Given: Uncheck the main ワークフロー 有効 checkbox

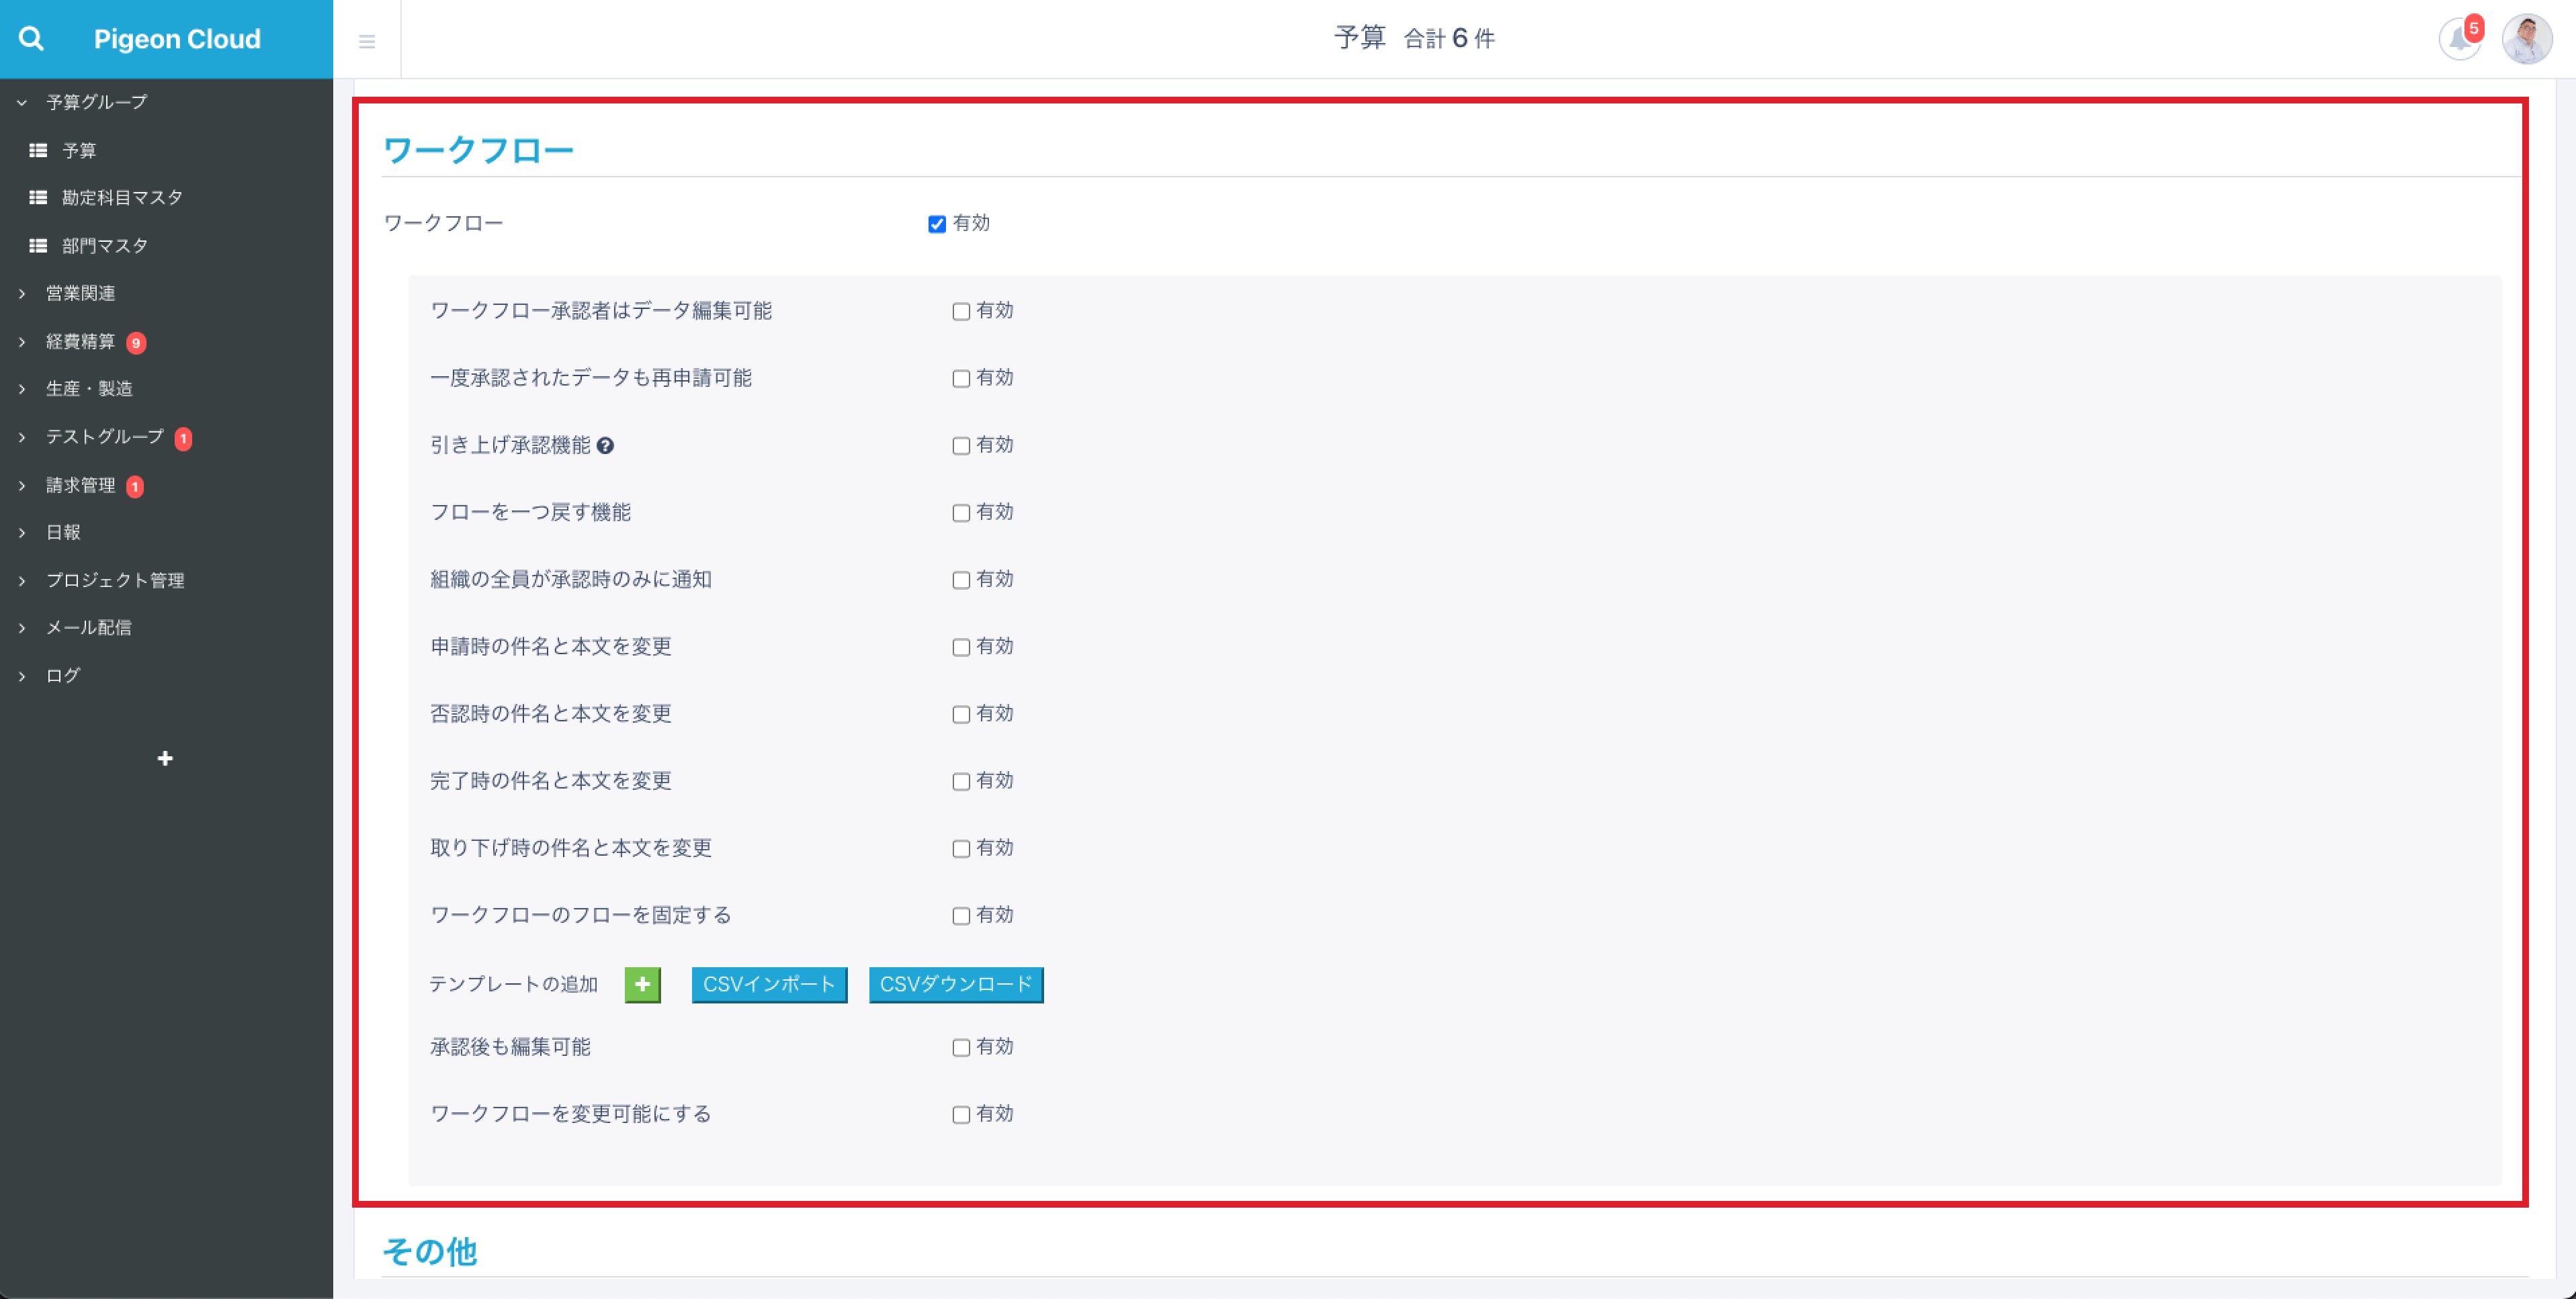Looking at the screenshot, I should (x=937, y=224).
